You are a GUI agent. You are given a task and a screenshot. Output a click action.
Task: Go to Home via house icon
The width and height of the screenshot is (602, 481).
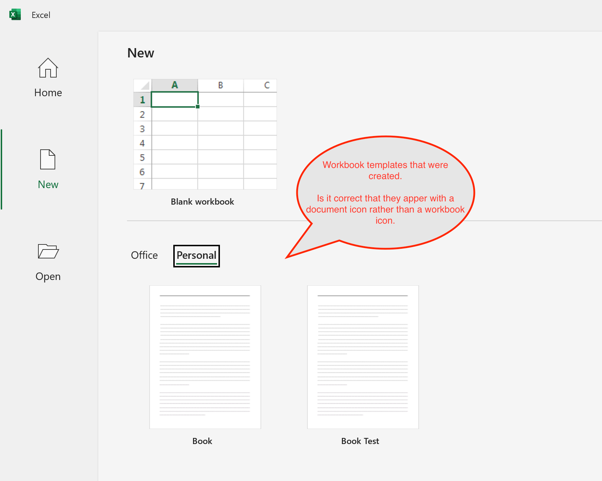pyautogui.click(x=48, y=68)
